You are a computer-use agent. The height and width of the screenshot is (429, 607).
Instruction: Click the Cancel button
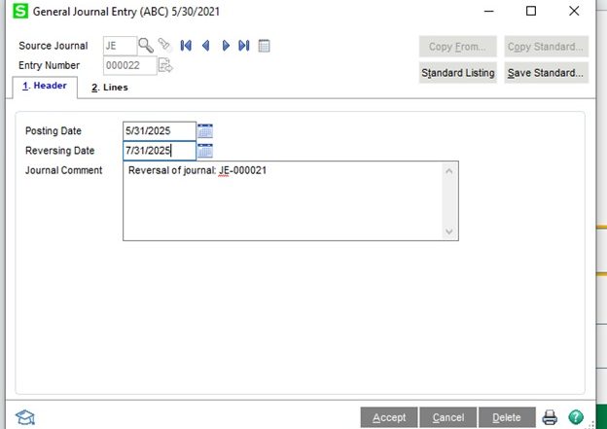(448, 417)
